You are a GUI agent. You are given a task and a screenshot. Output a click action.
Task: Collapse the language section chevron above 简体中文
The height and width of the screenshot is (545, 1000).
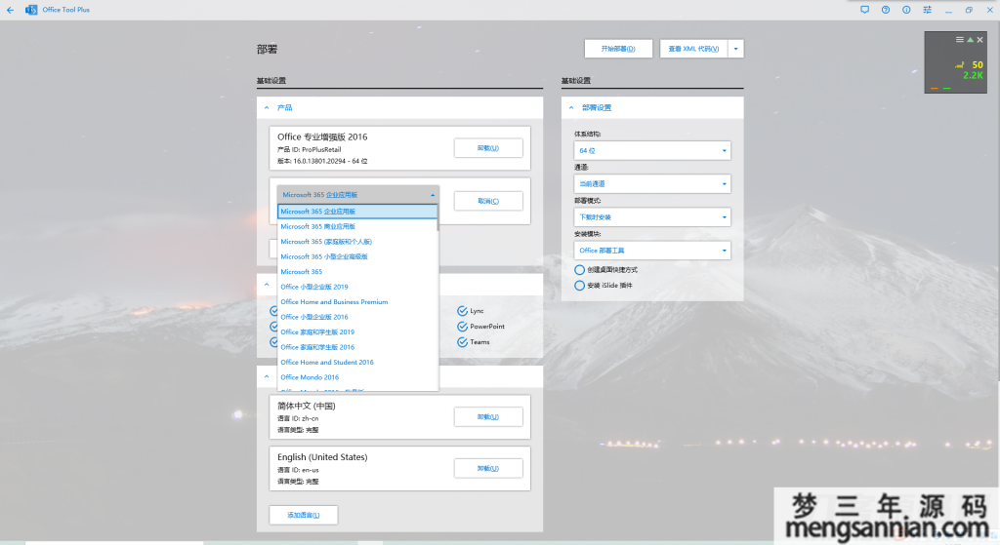pyautogui.click(x=267, y=376)
